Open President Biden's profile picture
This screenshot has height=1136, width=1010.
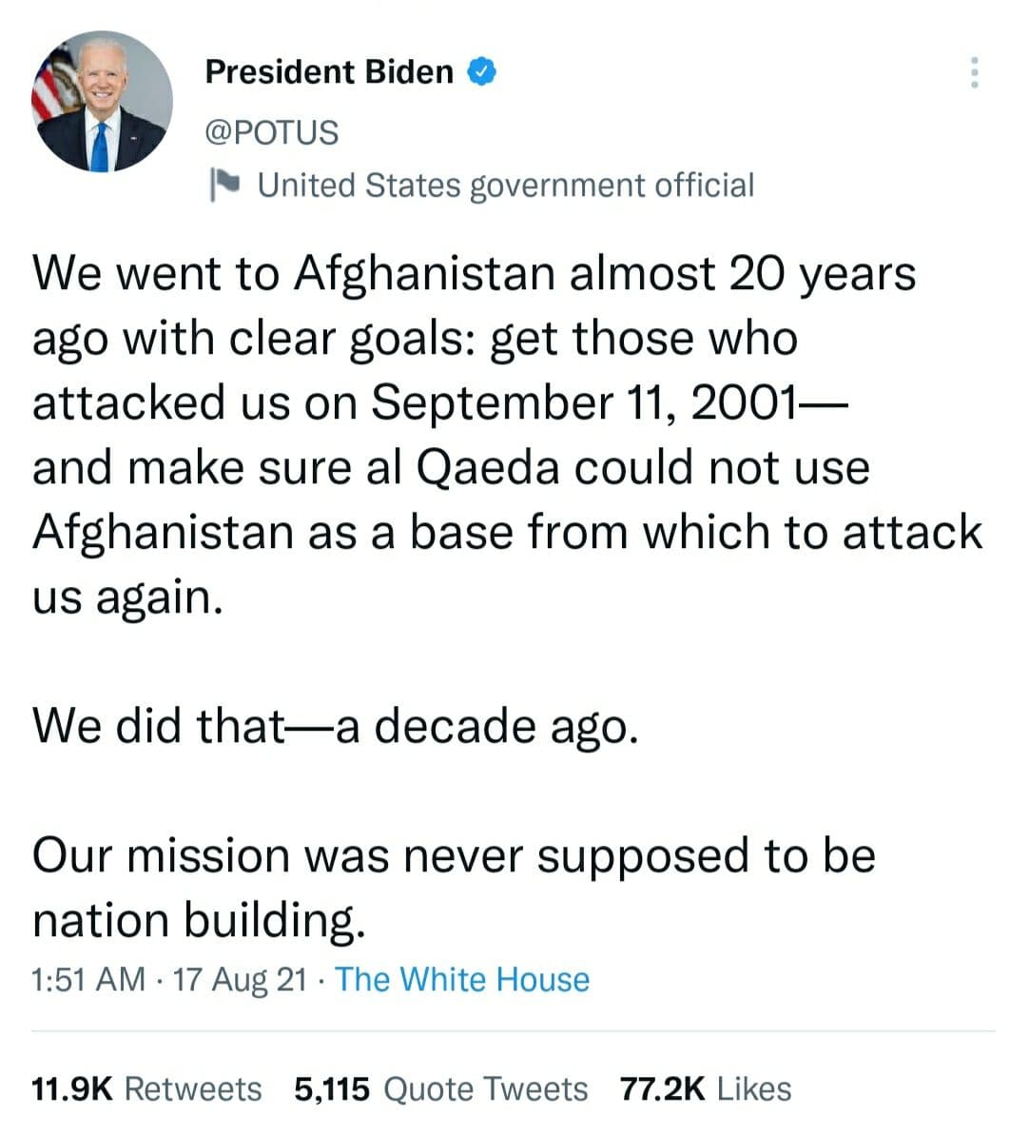(103, 102)
